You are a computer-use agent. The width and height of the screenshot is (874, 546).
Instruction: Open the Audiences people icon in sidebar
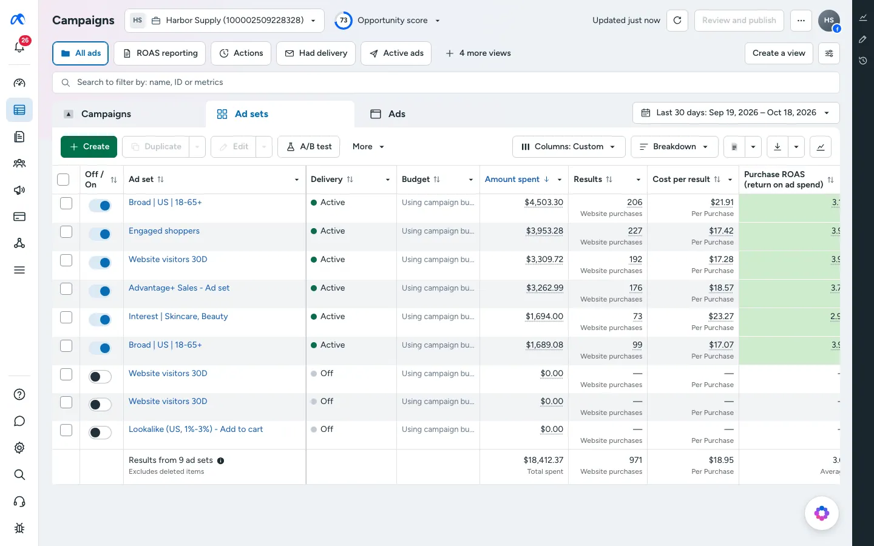19,163
